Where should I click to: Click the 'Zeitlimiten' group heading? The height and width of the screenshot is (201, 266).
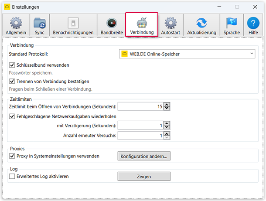[x=20, y=99]
